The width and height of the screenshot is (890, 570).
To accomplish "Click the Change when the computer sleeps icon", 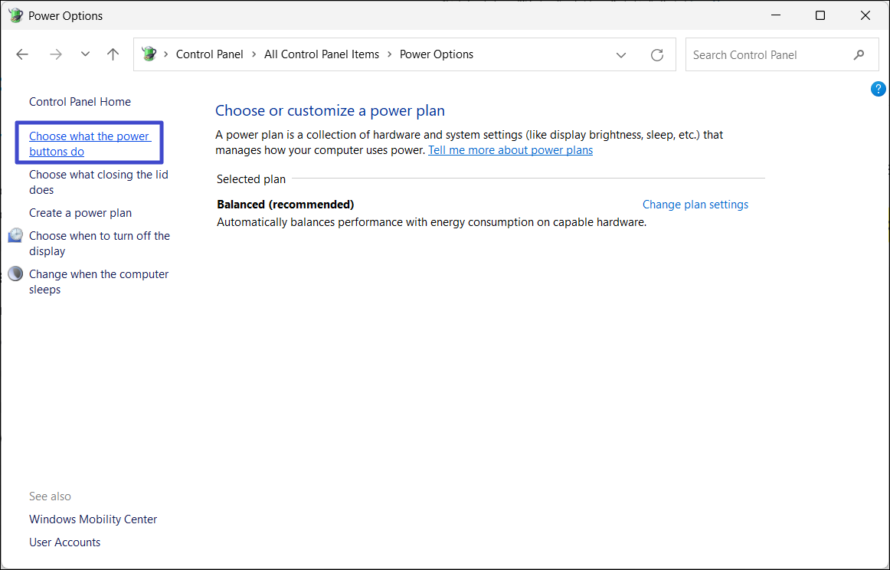I will pyautogui.click(x=15, y=274).
